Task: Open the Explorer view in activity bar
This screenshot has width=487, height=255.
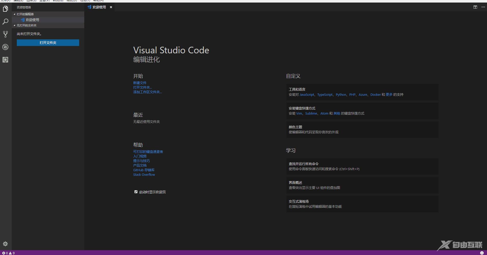Action: [x=5, y=9]
